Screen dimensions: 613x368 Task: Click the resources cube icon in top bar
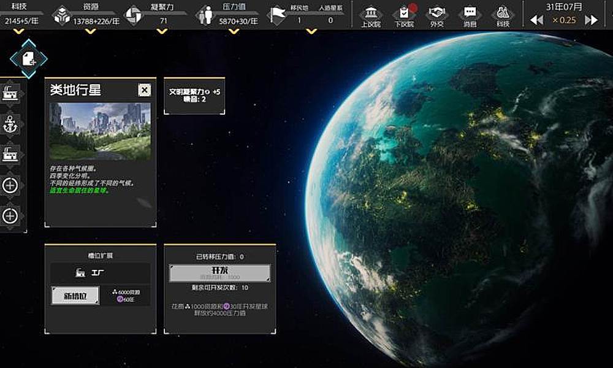[61, 14]
